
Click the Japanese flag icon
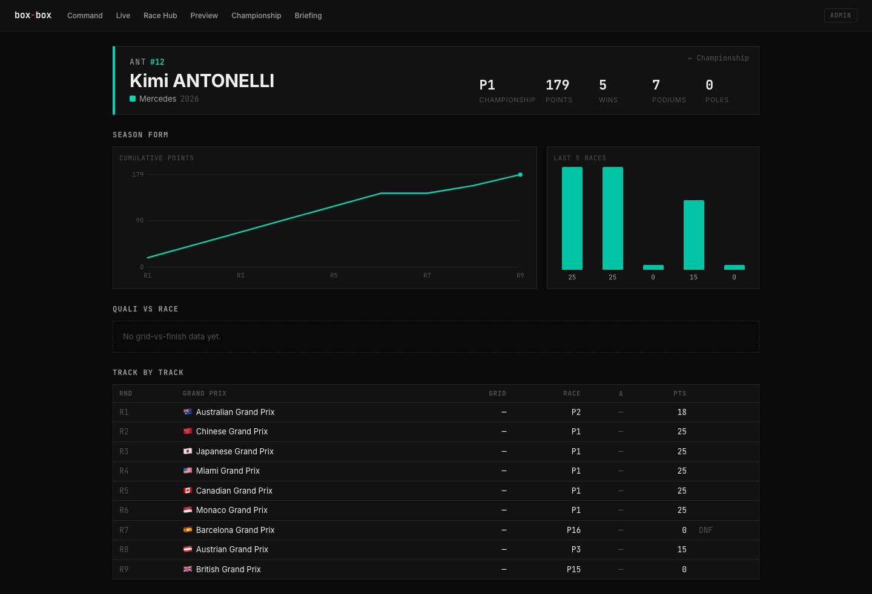tap(188, 451)
